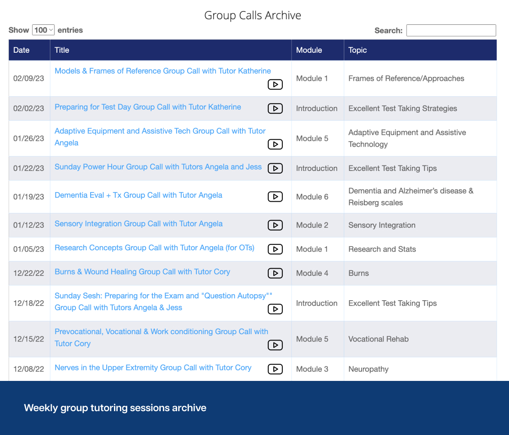509x435 pixels.
Task: Play the Models & Frames of Reference recording
Action: point(275,84)
